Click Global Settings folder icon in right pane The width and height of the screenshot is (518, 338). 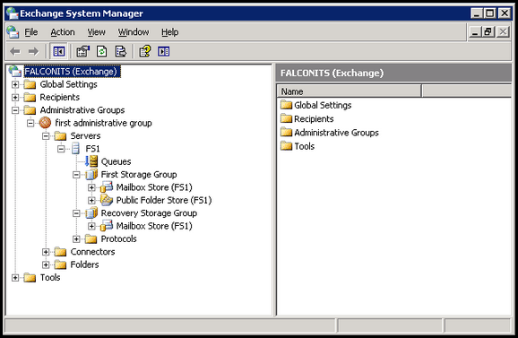286,105
